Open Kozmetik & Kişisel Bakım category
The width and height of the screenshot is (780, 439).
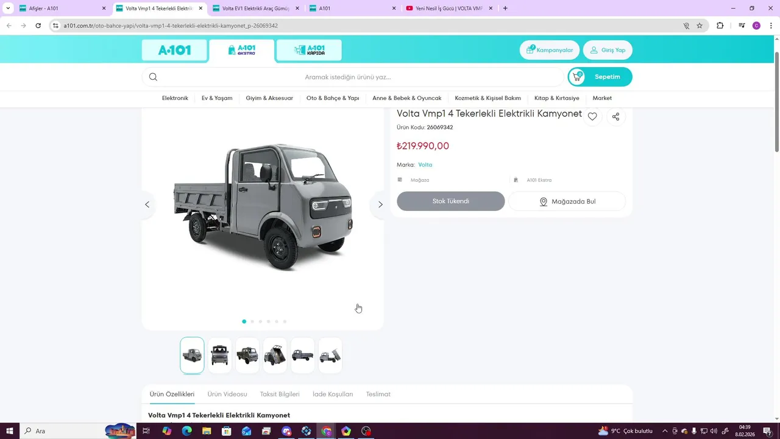[488, 98]
